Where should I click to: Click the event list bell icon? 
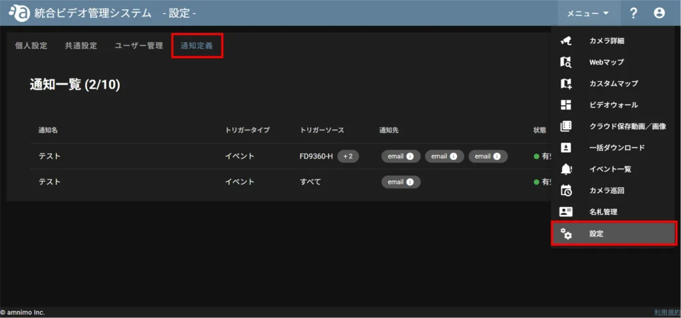[566, 169]
